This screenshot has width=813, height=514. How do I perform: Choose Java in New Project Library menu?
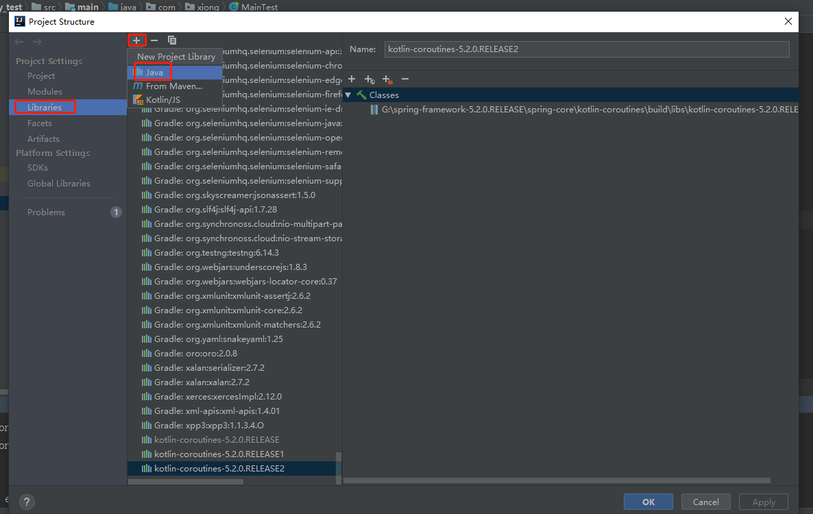[175, 73]
